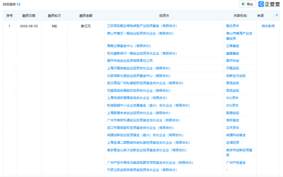Open 广州市粤财科通创业投资基金 link

(144, 120)
